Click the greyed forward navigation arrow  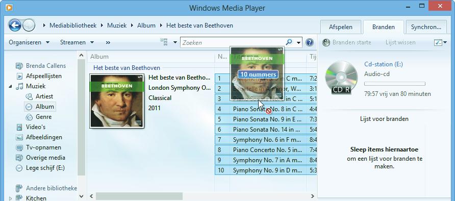point(29,25)
